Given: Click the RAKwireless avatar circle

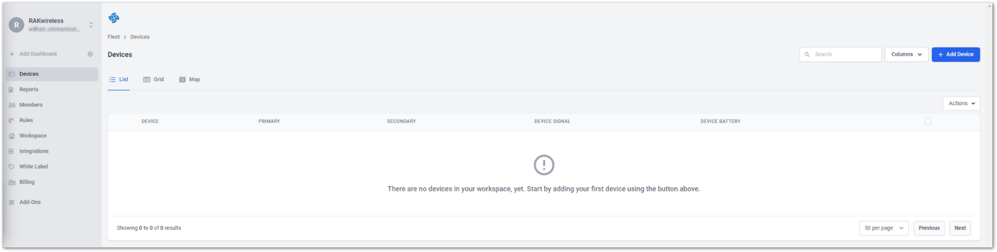Looking at the screenshot, I should tap(16, 25).
